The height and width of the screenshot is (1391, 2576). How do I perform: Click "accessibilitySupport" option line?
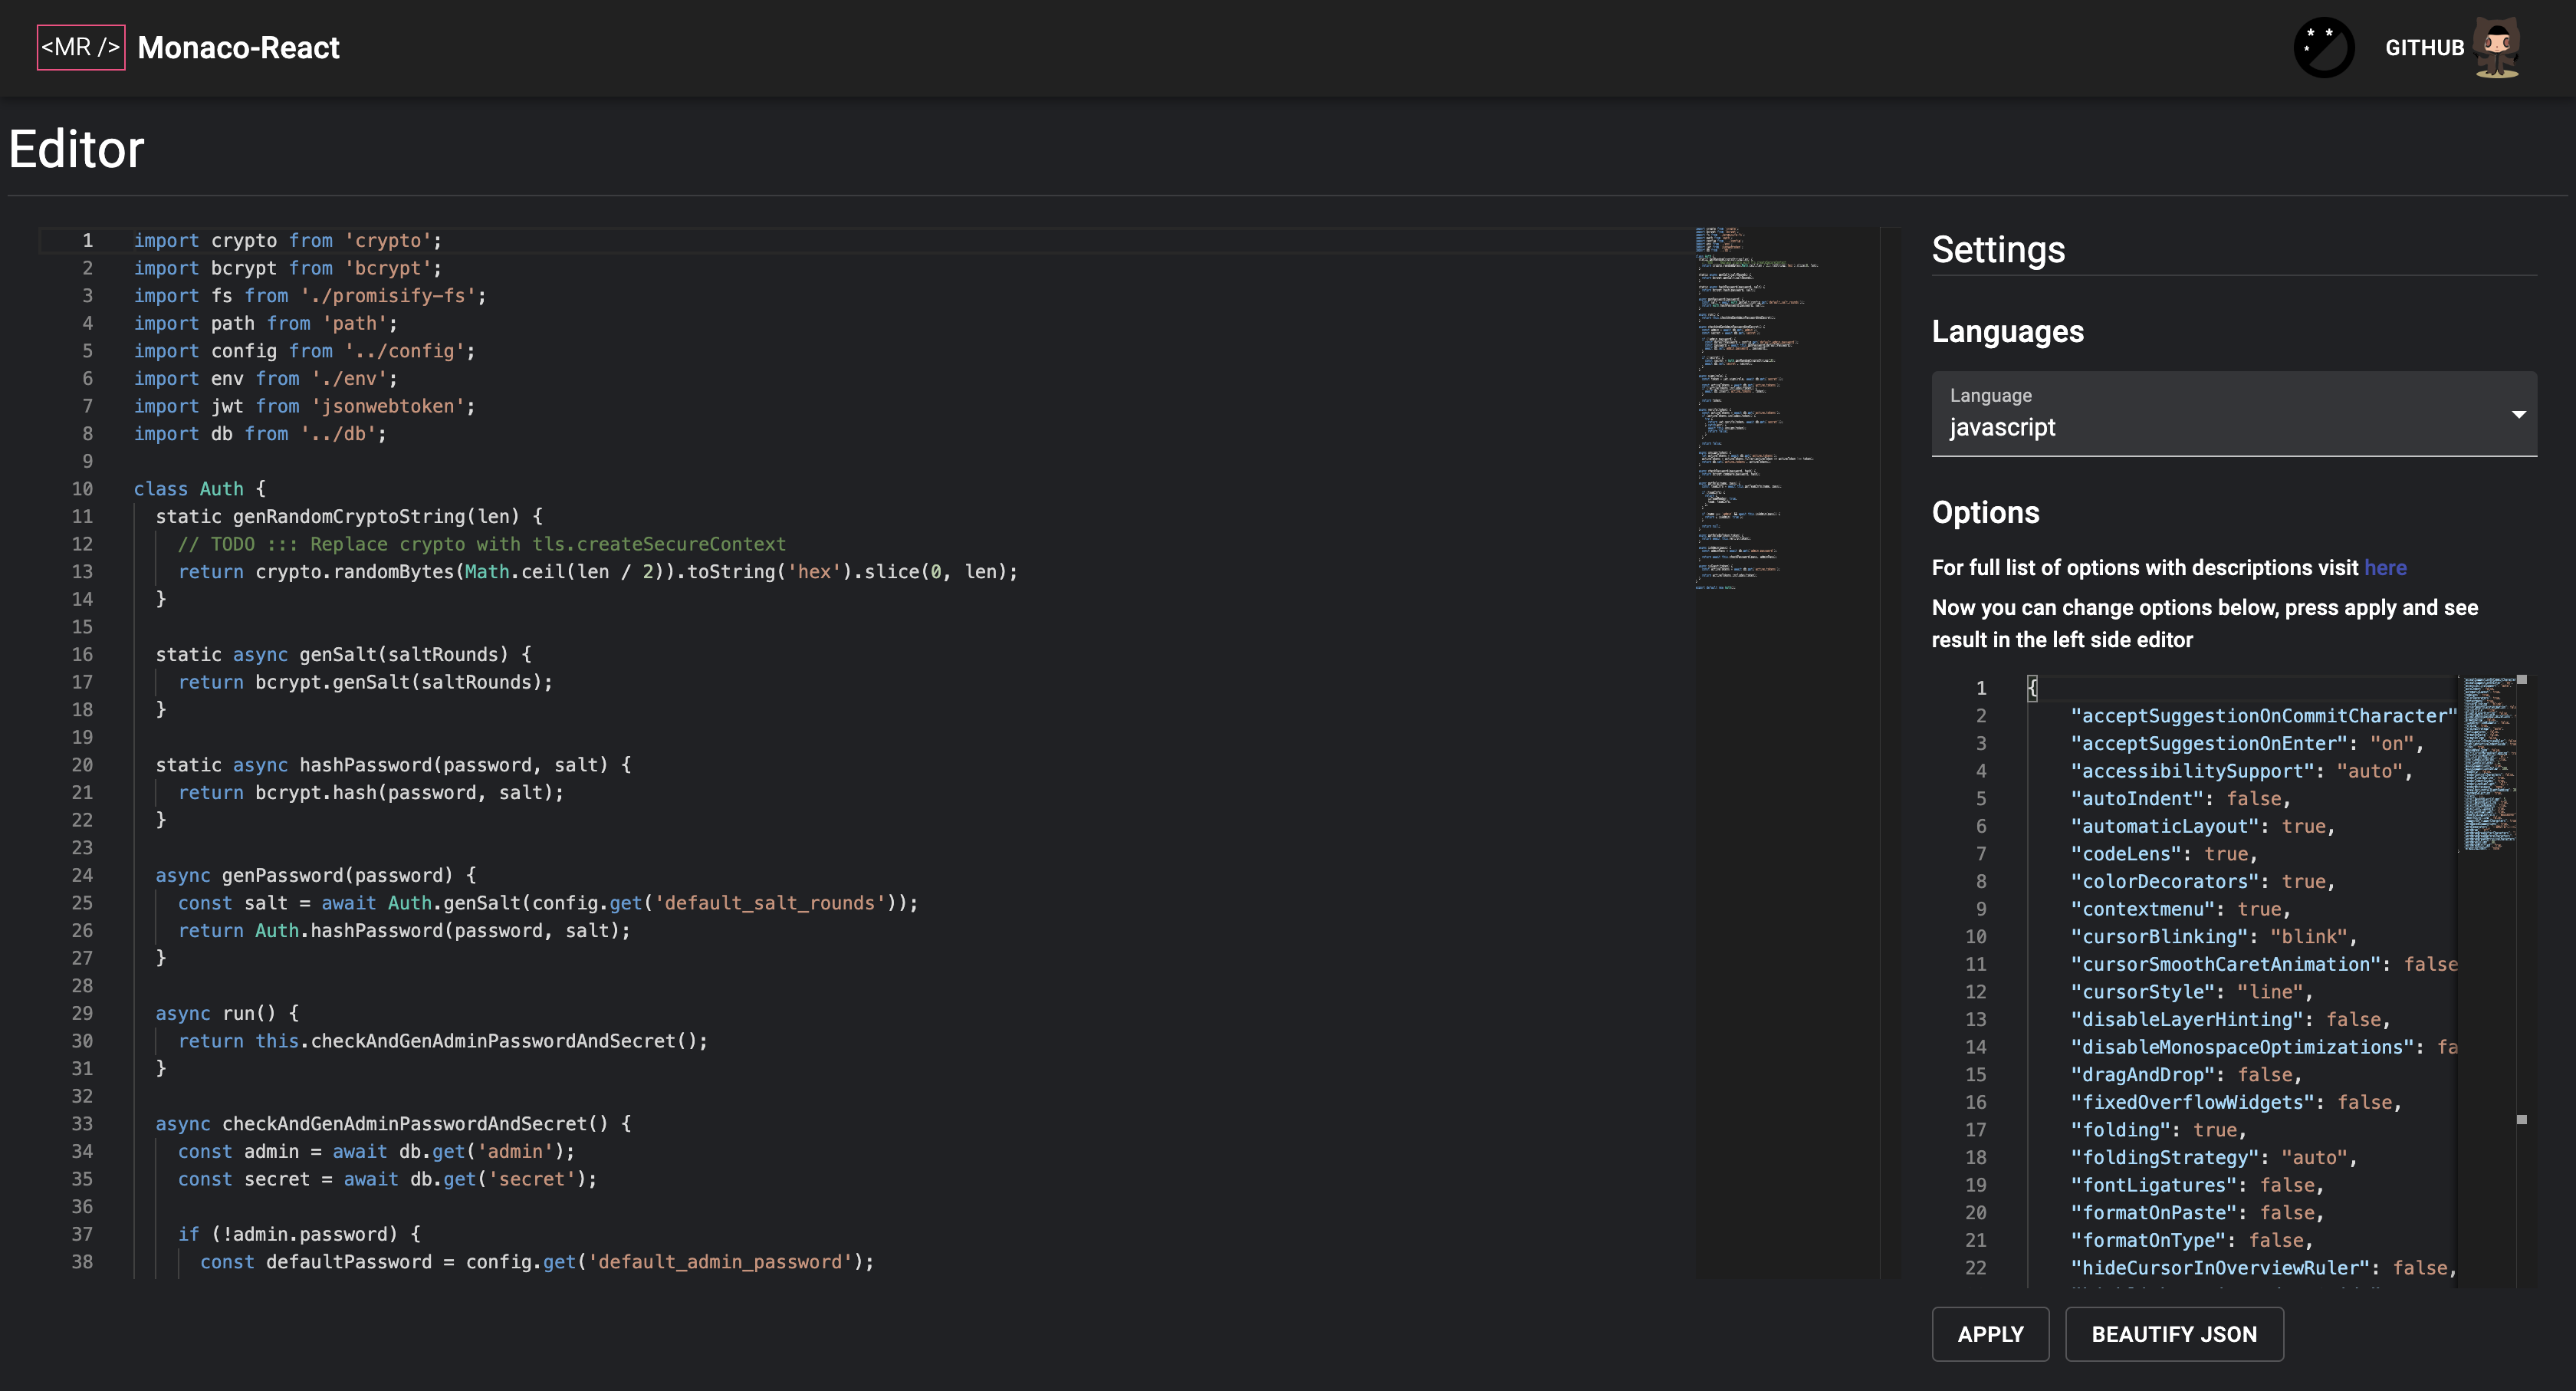2241,771
